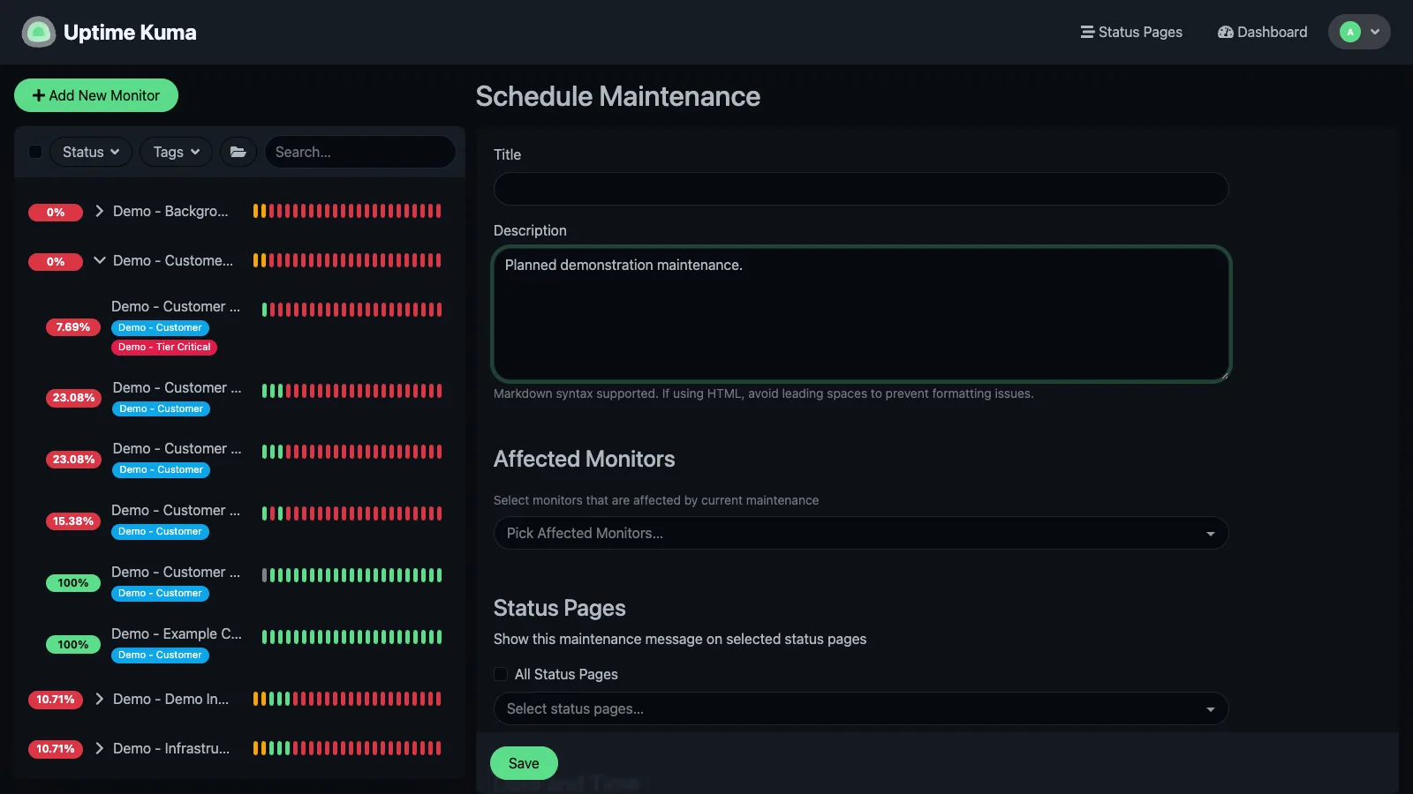Click the Uptime Kuma logo icon
The width and height of the screenshot is (1413, 794).
tap(38, 33)
